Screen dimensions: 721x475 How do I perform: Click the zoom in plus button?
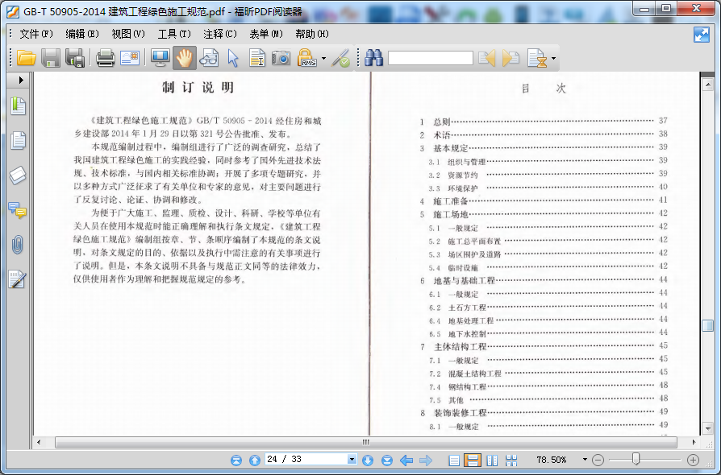pyautogui.click(x=693, y=460)
